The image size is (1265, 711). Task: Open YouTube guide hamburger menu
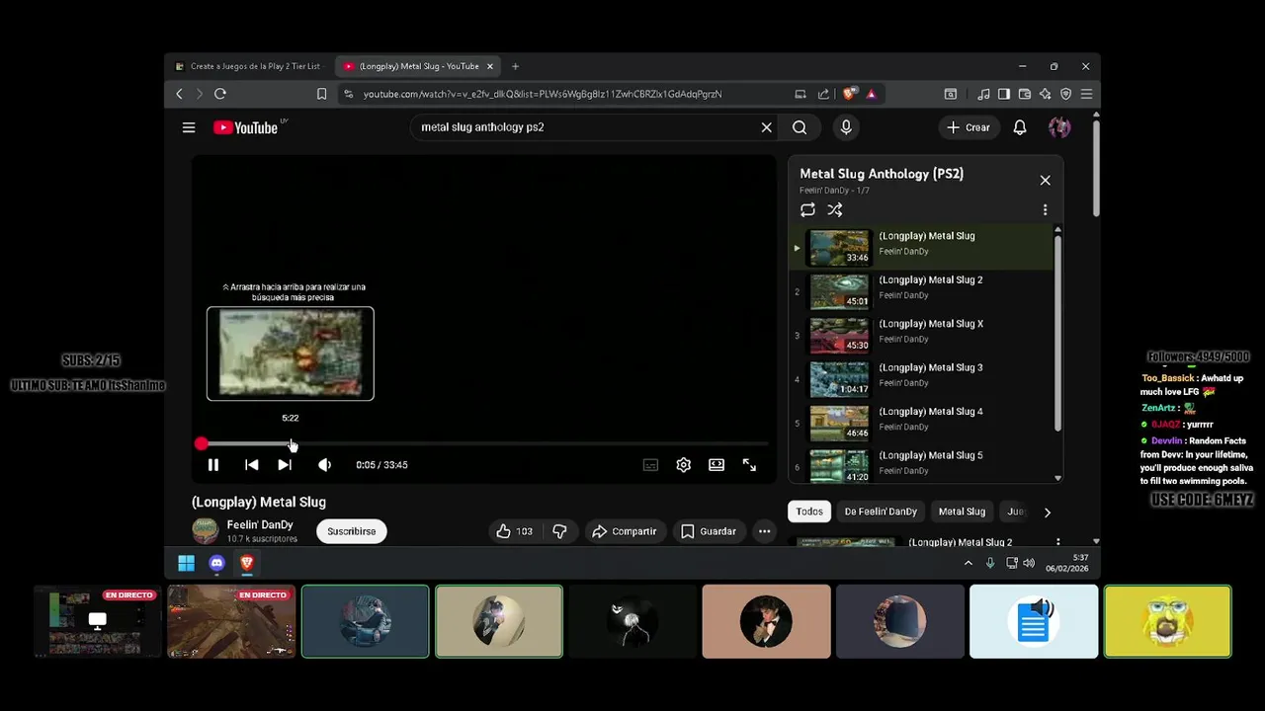[188, 127]
